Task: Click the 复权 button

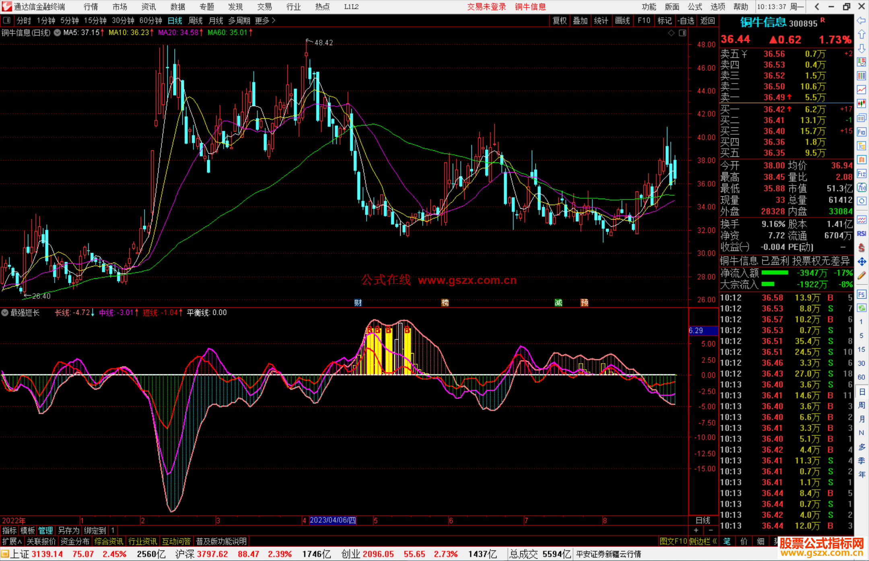Action: pyautogui.click(x=559, y=21)
